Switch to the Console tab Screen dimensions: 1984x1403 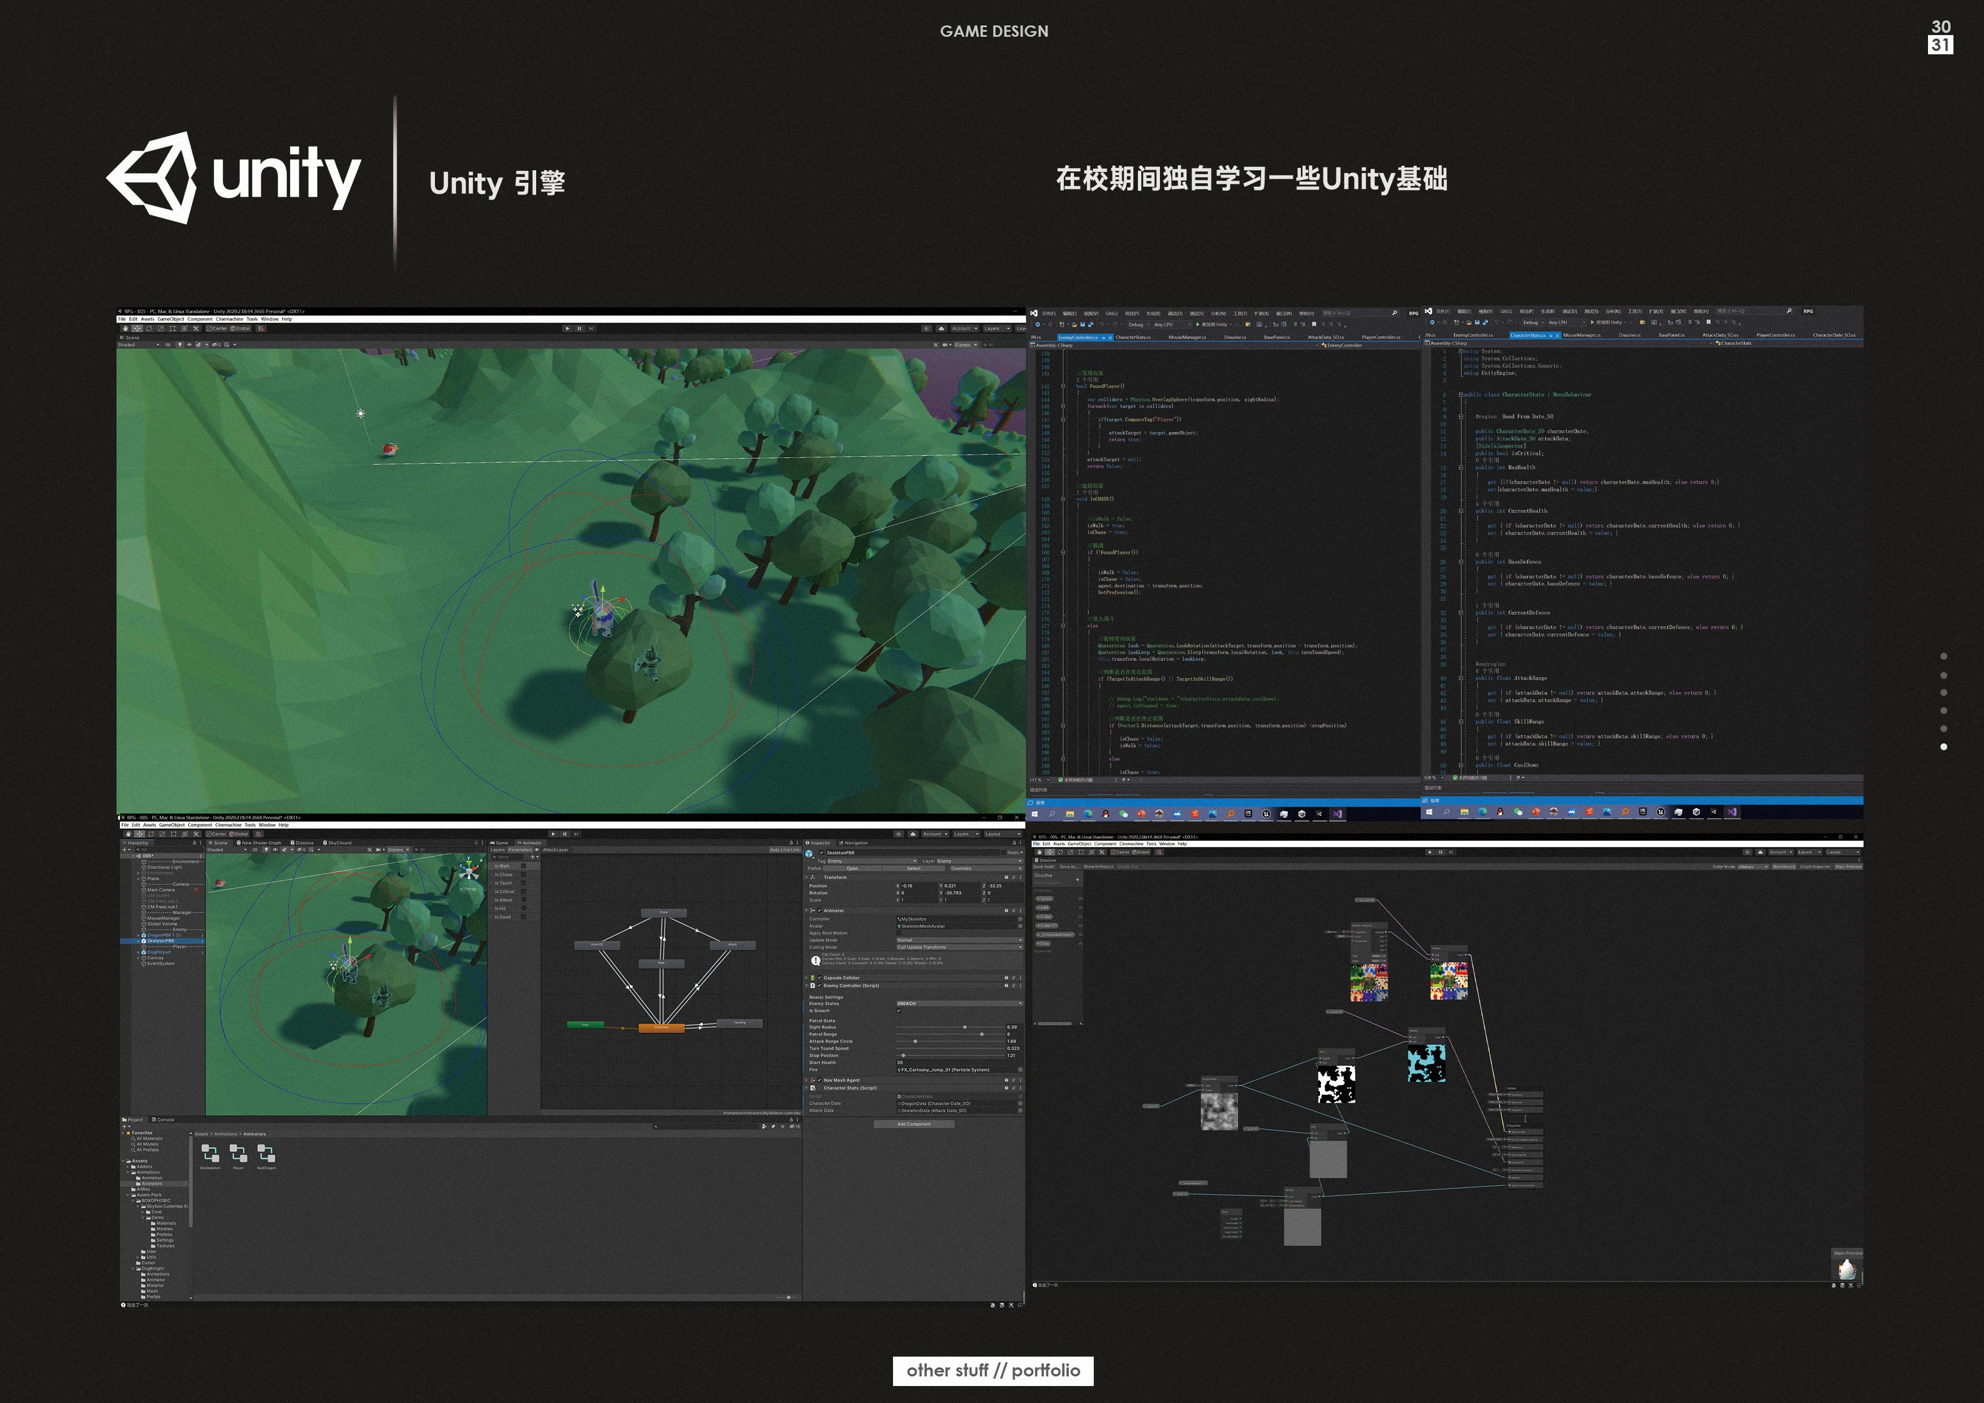point(163,1120)
